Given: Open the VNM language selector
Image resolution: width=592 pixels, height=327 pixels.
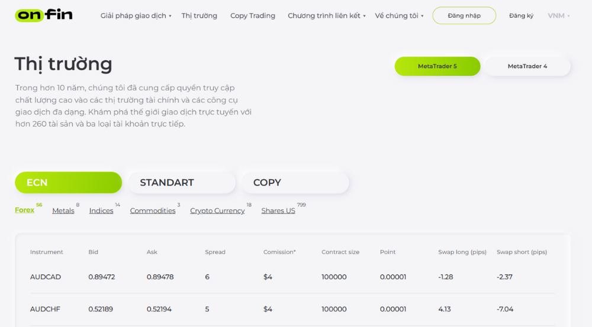Looking at the screenshot, I should 558,16.
